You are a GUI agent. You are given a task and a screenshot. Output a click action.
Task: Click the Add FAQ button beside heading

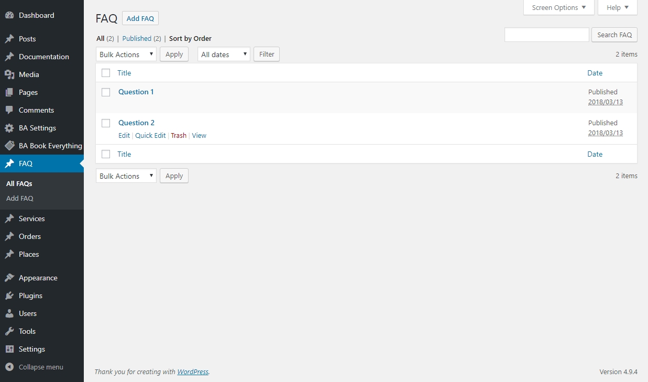pyautogui.click(x=140, y=18)
